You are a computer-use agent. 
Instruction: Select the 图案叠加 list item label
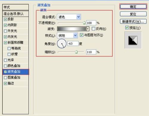[x=14, y=77]
